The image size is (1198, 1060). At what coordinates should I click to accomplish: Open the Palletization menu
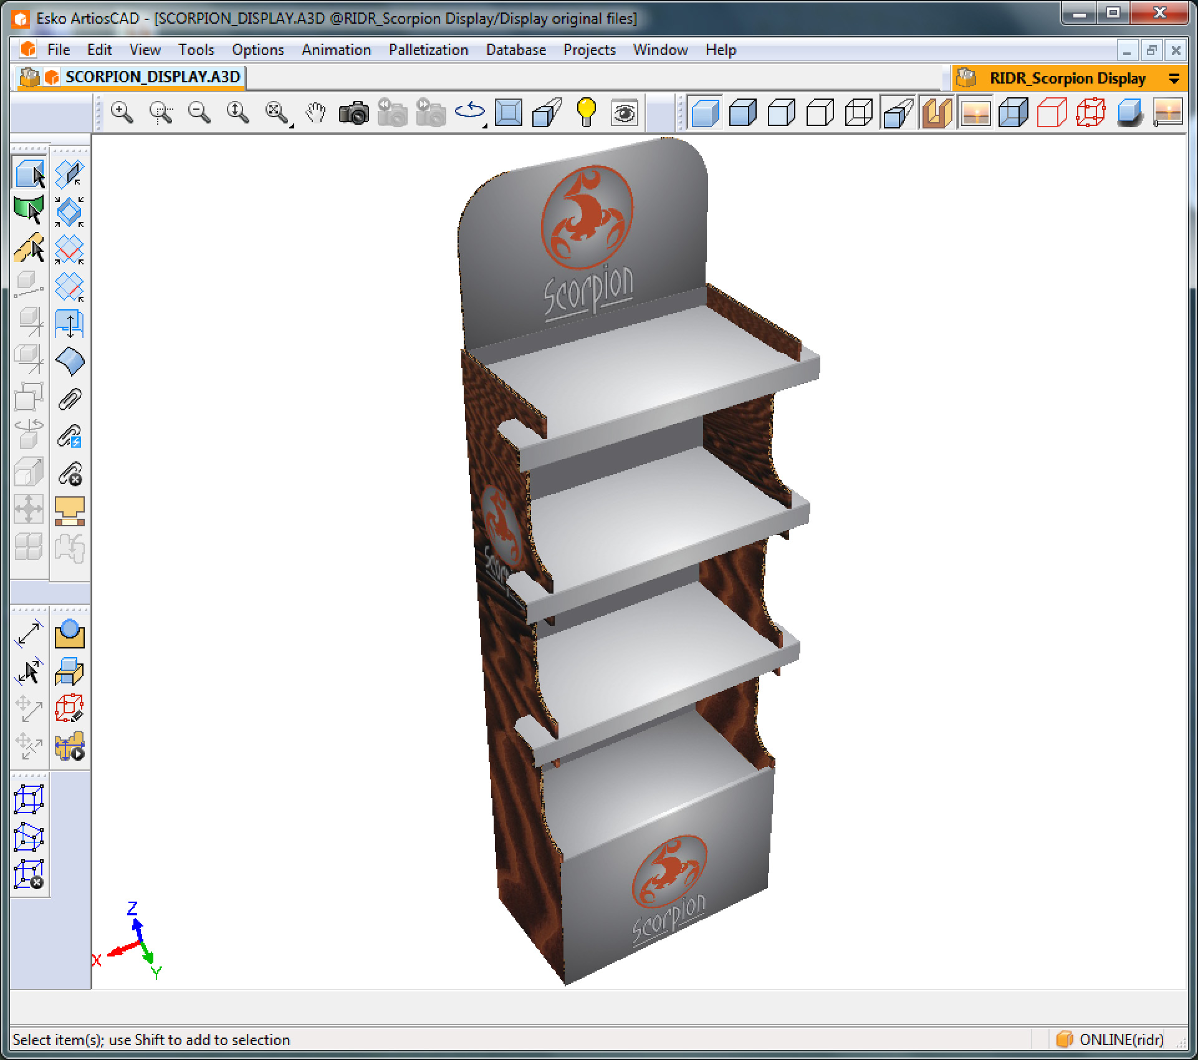click(429, 50)
